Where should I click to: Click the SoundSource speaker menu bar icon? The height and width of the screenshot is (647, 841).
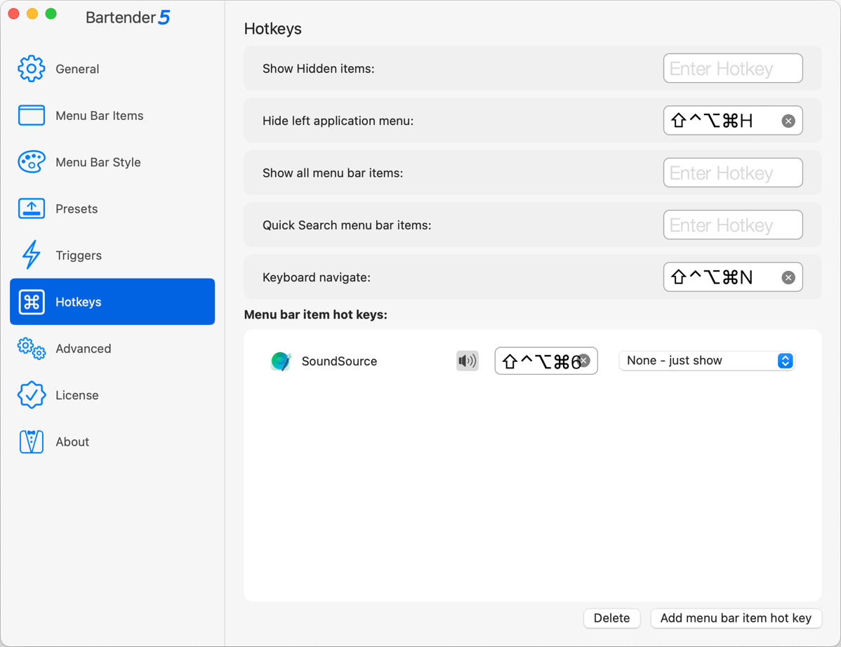coord(467,361)
